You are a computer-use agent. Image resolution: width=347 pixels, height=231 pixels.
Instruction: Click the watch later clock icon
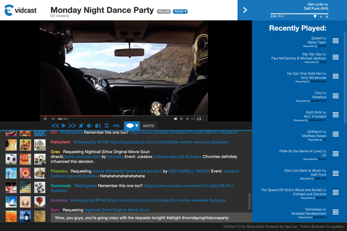pyautogui.click(x=187, y=119)
